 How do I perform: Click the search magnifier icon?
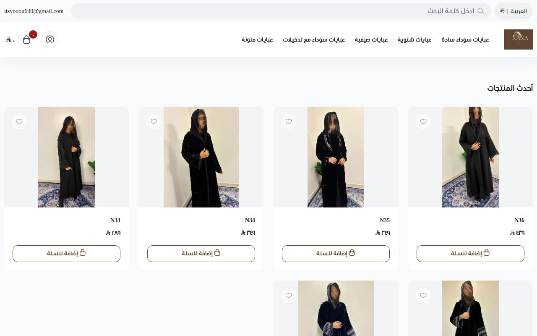coord(481,11)
